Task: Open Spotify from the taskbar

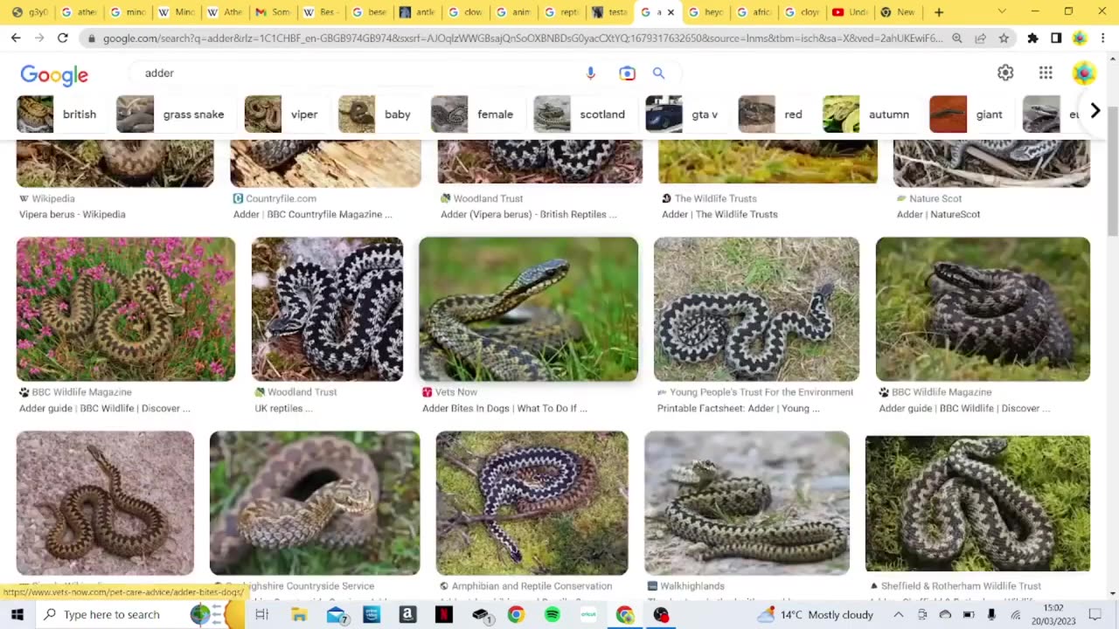Action: coord(552,615)
